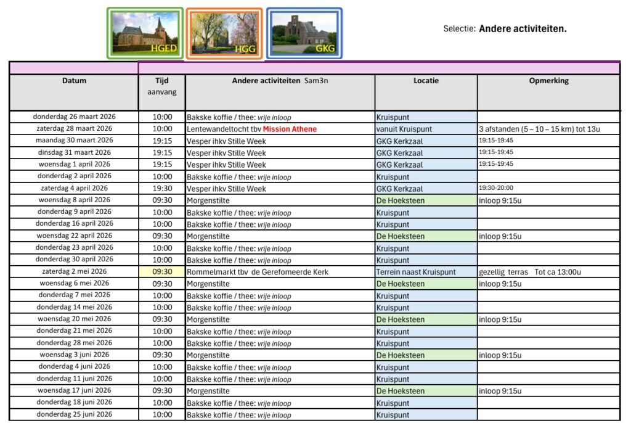The image size is (631, 423).
Task: Click the remark about 3 afstanden
Action: click(x=539, y=129)
